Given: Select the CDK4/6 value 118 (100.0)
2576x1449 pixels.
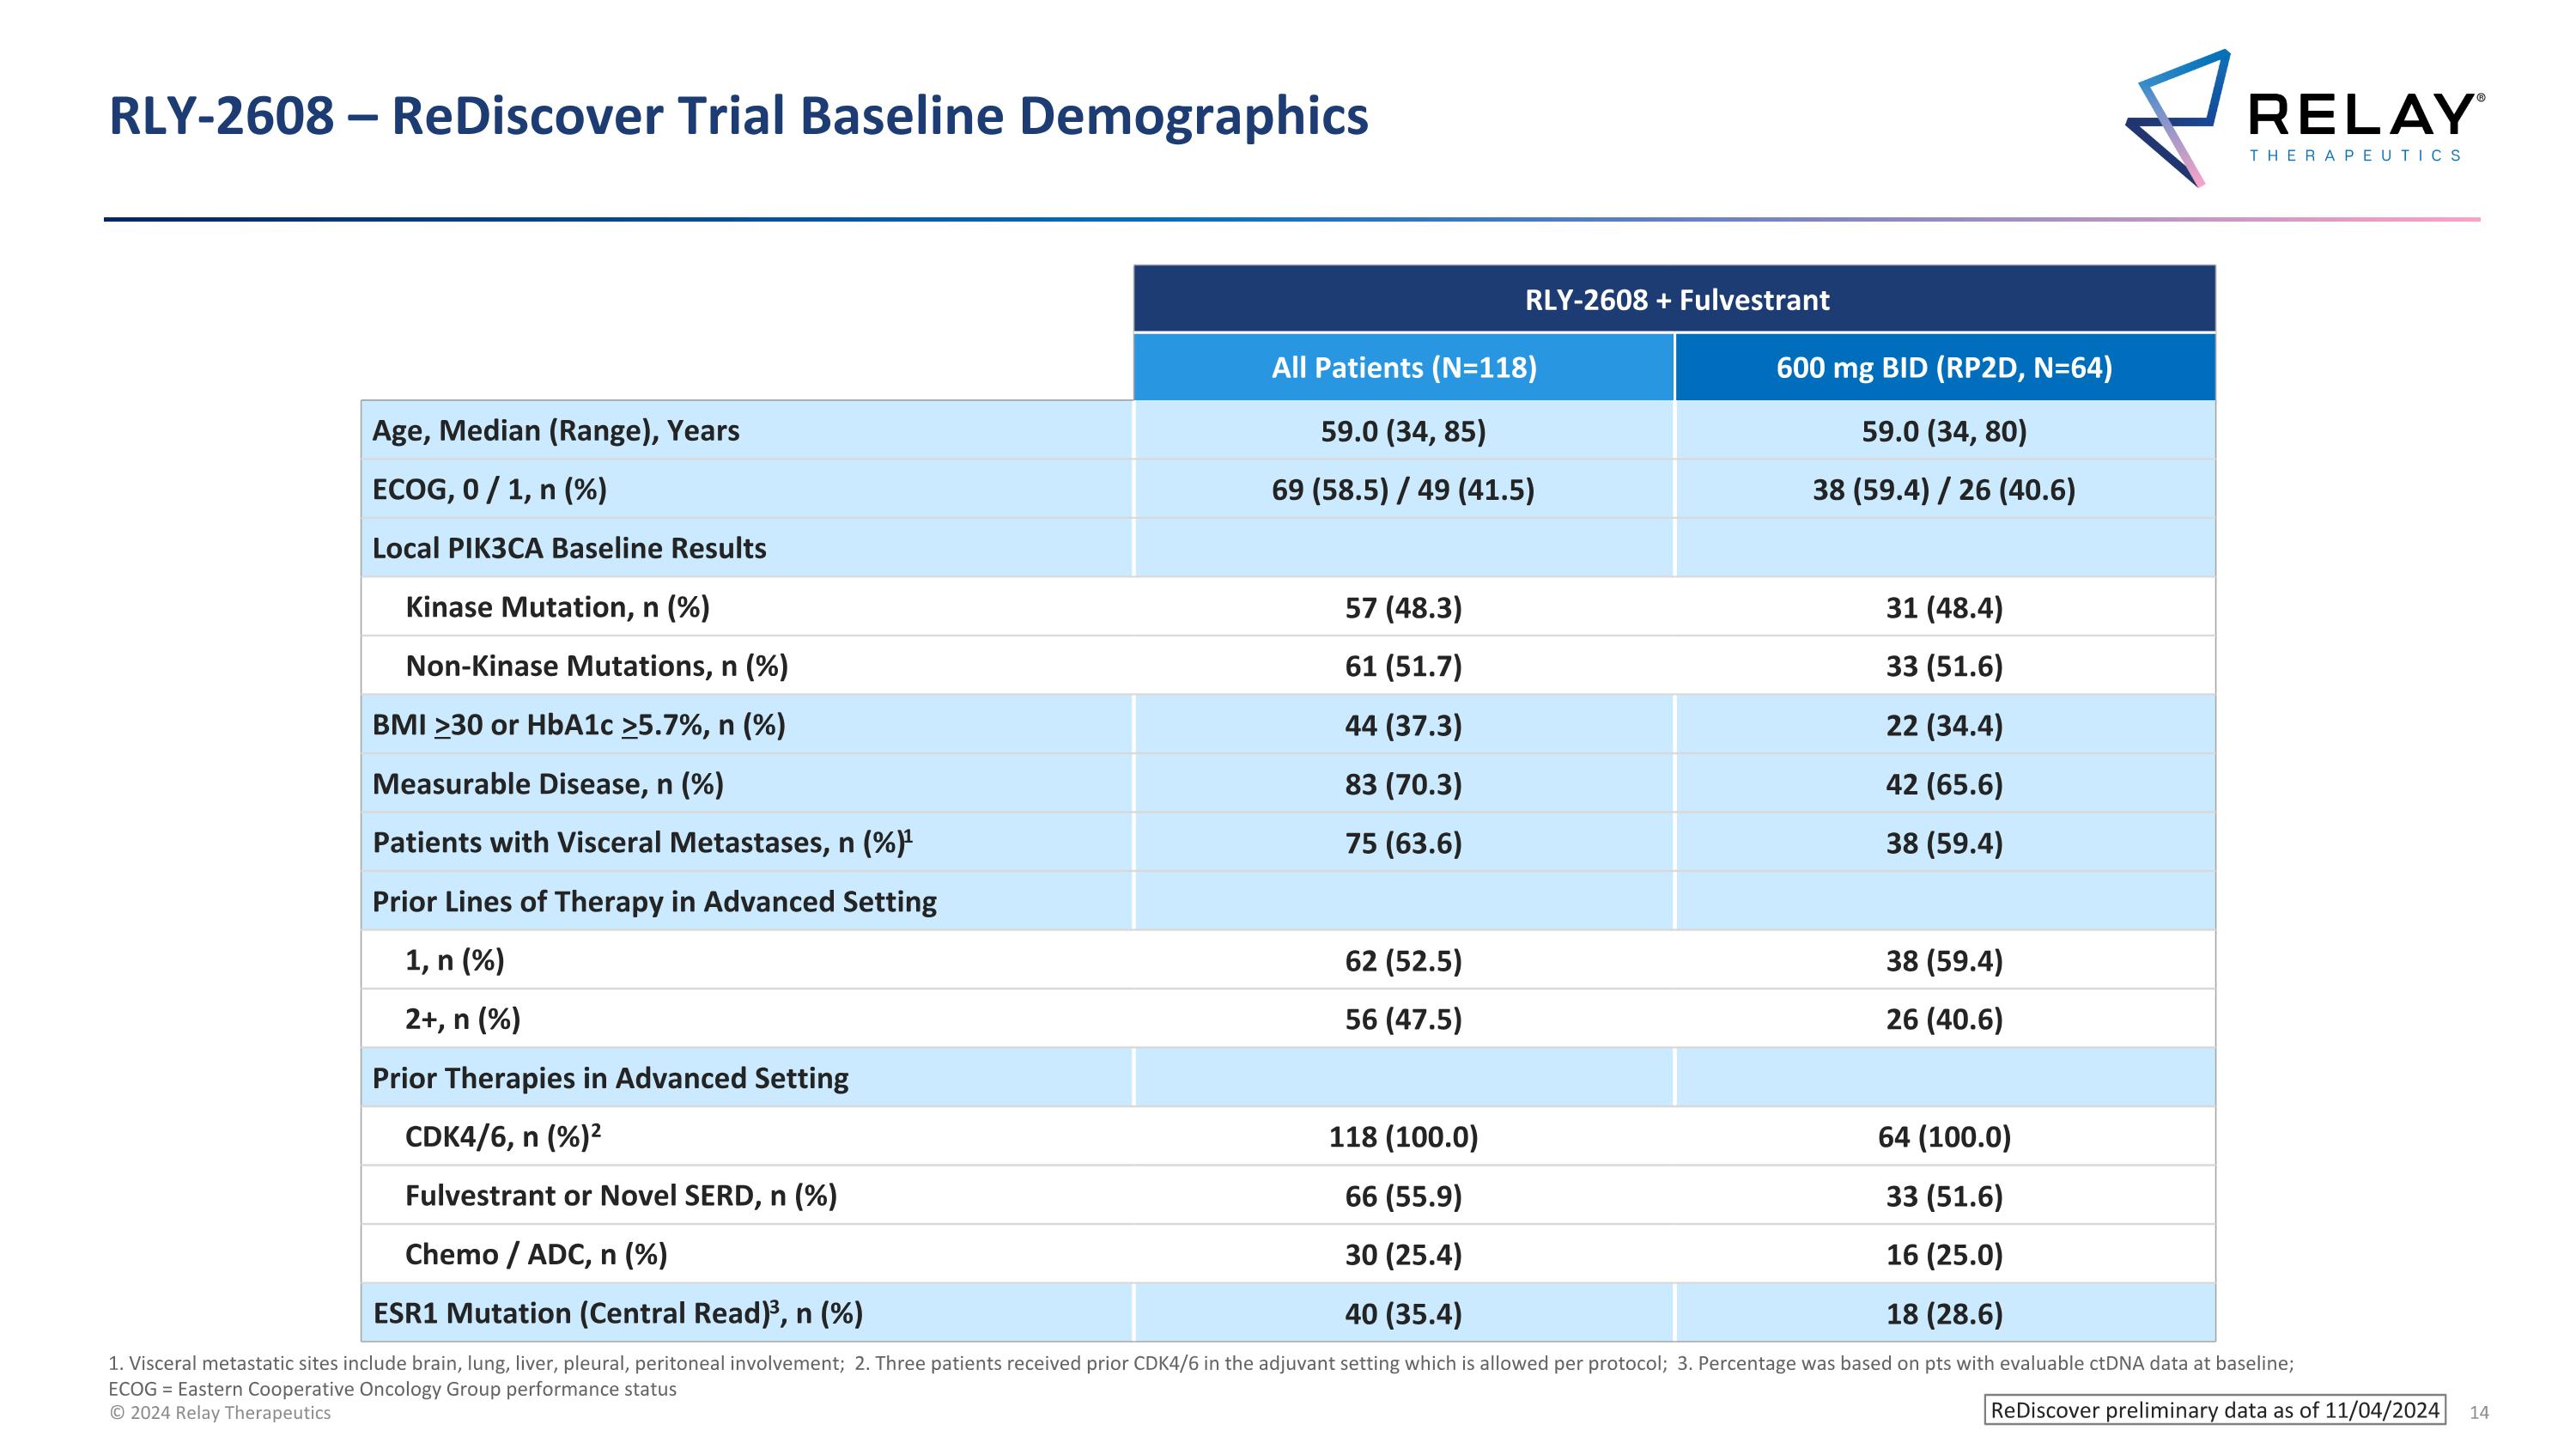Looking at the screenshot, I should 1402,1137.
